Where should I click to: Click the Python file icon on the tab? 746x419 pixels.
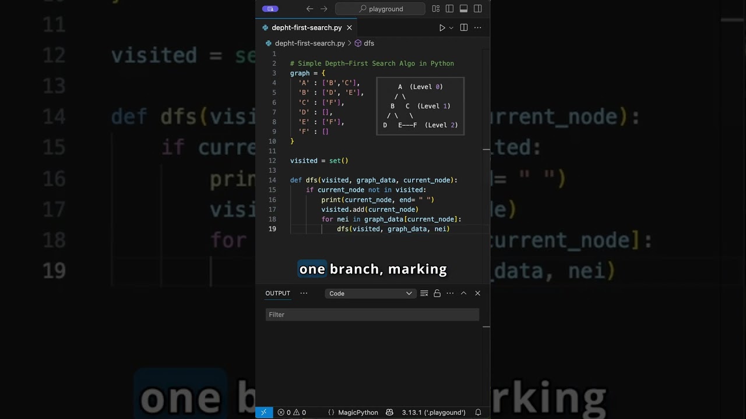[265, 27]
